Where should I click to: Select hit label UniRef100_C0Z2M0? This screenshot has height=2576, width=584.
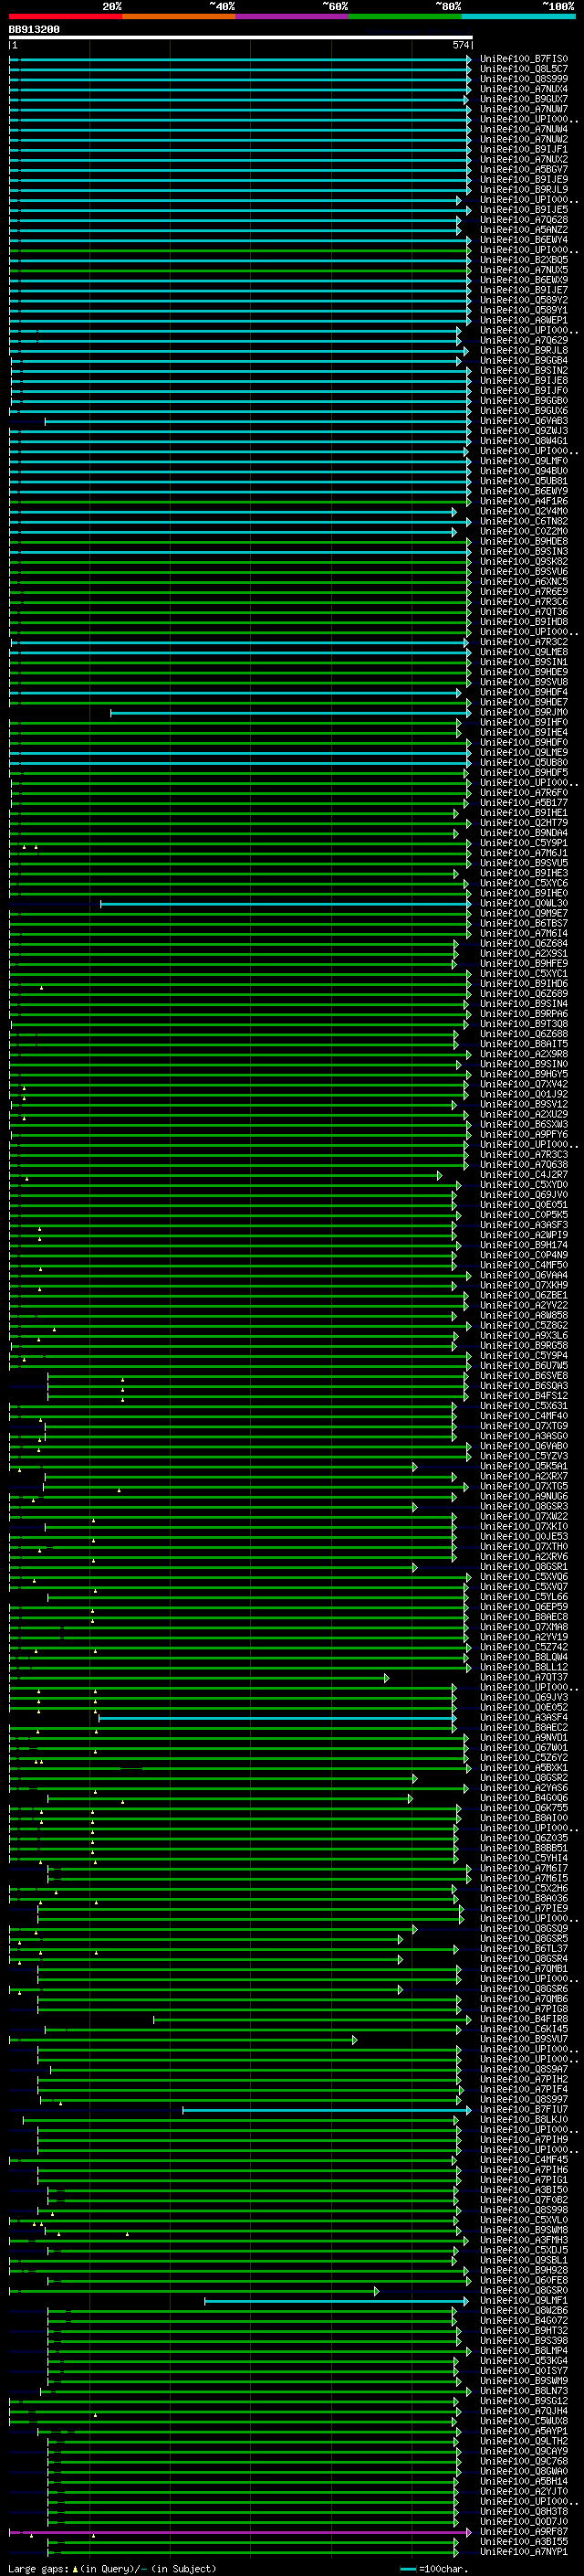pyautogui.click(x=523, y=532)
